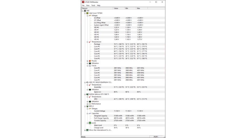This screenshot has width=246, height=138.
Task: Click the Levels icon under BIF0_9
Action: 90,123
